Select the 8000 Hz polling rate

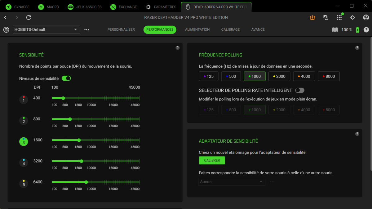click(x=329, y=76)
